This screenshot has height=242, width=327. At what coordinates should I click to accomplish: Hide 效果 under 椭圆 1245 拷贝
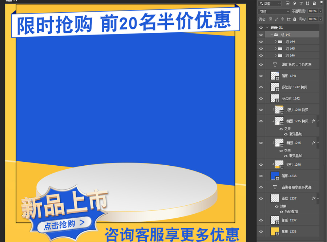point(281,129)
